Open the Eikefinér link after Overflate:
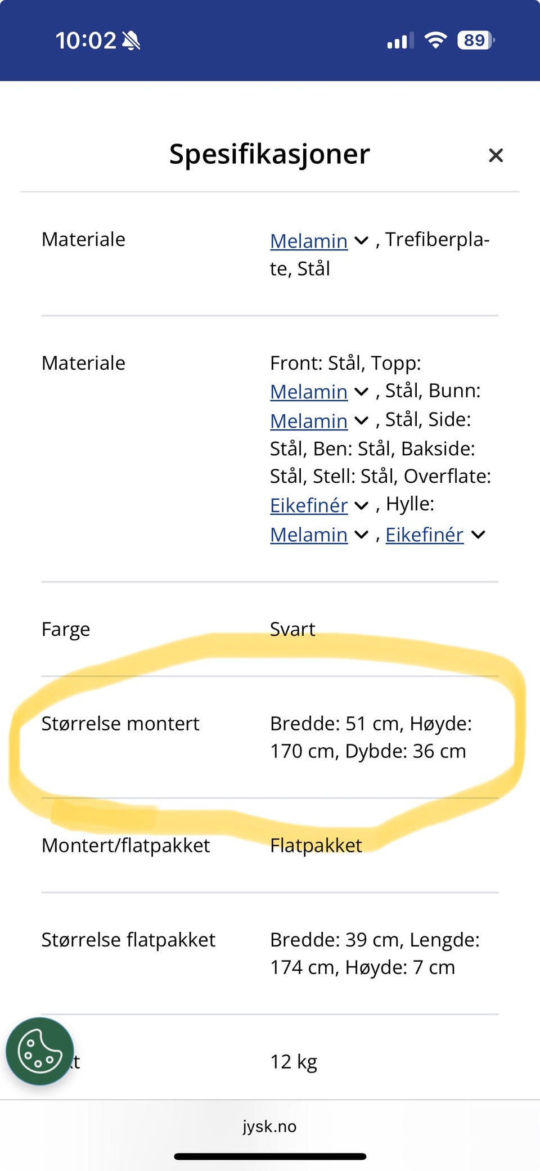540x1171 pixels. click(309, 505)
